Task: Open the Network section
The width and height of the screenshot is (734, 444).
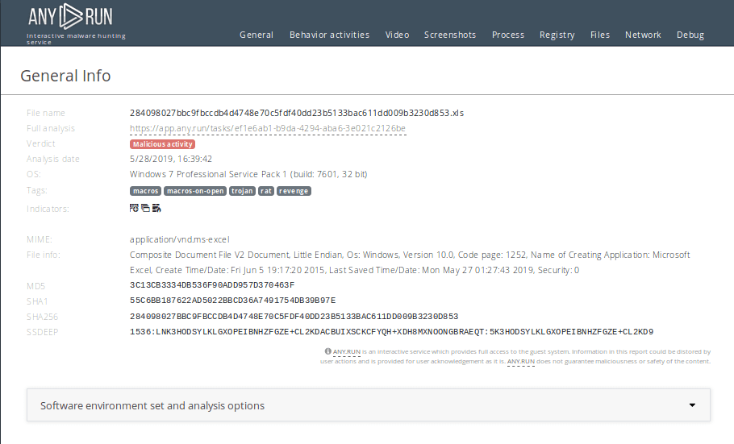Action: pos(643,35)
